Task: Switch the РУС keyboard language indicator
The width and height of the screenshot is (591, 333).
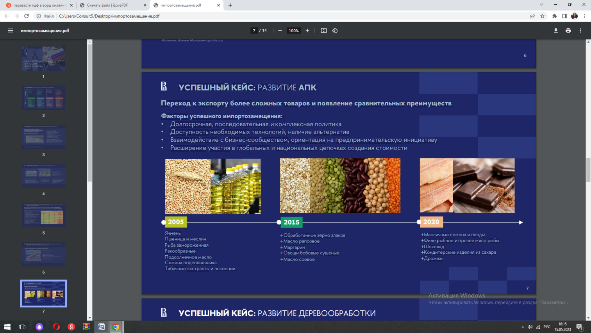Action: click(x=547, y=327)
